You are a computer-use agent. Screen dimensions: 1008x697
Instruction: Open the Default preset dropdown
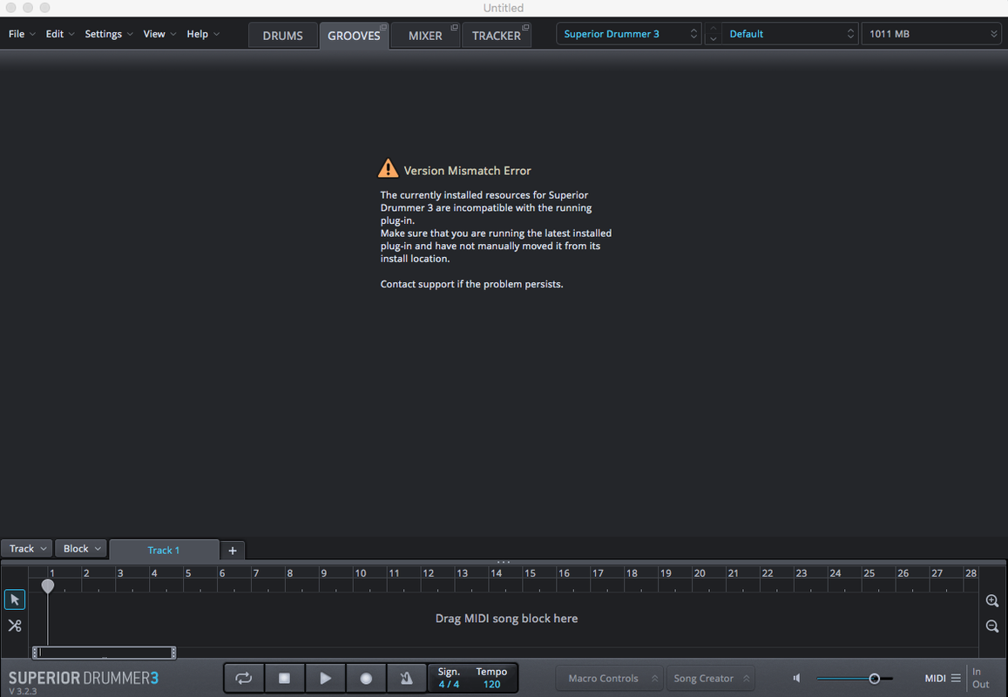tap(790, 34)
